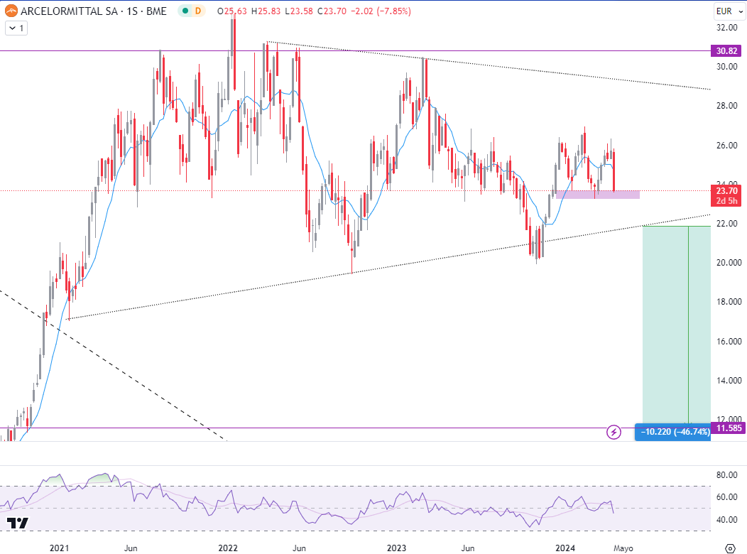Click the 2024 time axis label

click(x=565, y=548)
